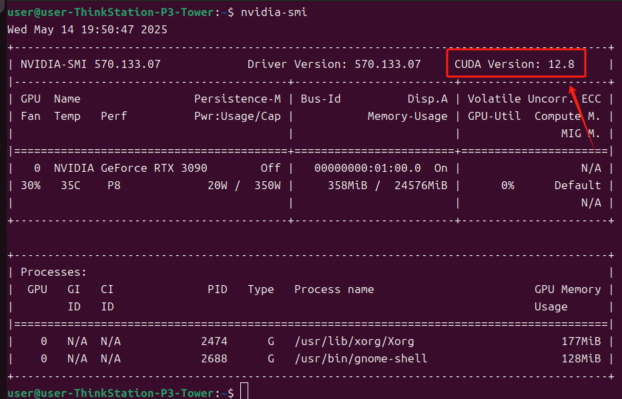
Task: Click the memory usage 358MiB / 24576MiB
Action: click(x=388, y=186)
